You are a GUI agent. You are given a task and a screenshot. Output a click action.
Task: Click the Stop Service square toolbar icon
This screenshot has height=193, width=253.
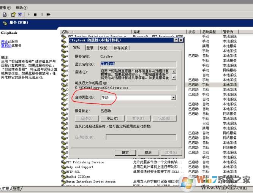(35, 14)
